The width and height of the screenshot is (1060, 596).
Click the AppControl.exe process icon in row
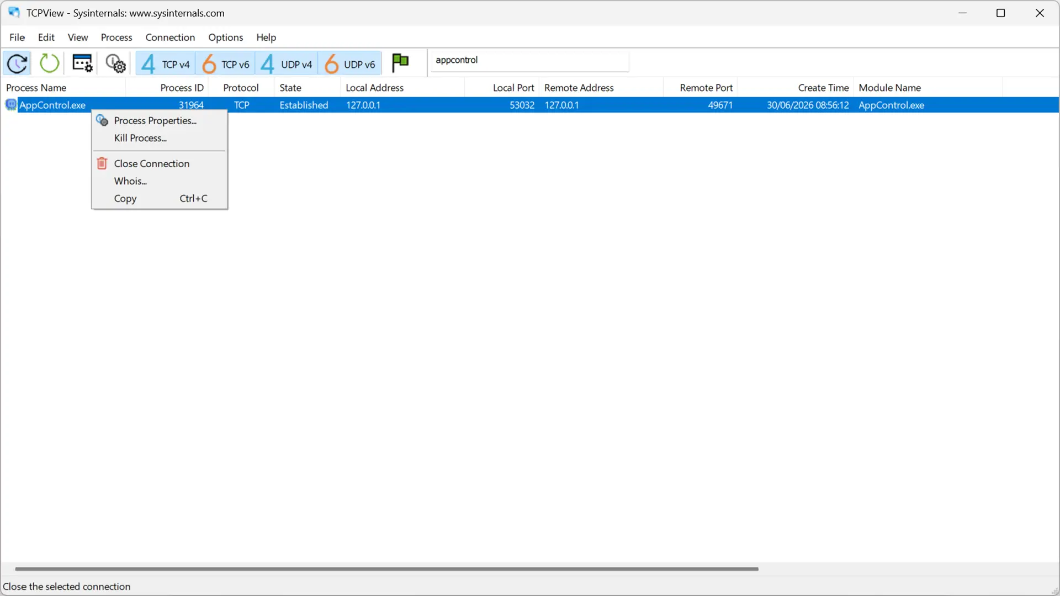[x=11, y=105]
